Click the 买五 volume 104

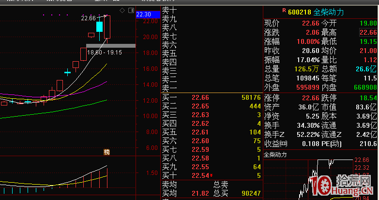tap(255, 132)
